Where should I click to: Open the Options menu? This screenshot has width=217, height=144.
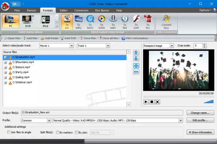(x=205, y=10)
